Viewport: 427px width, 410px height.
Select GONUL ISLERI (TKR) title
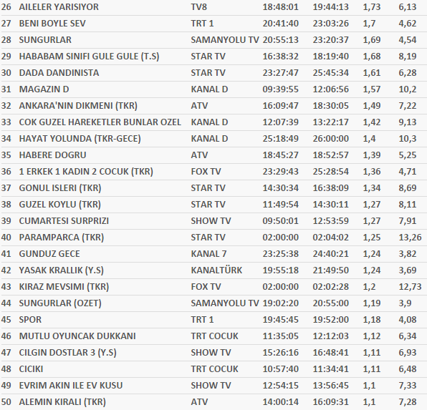(x=60, y=188)
